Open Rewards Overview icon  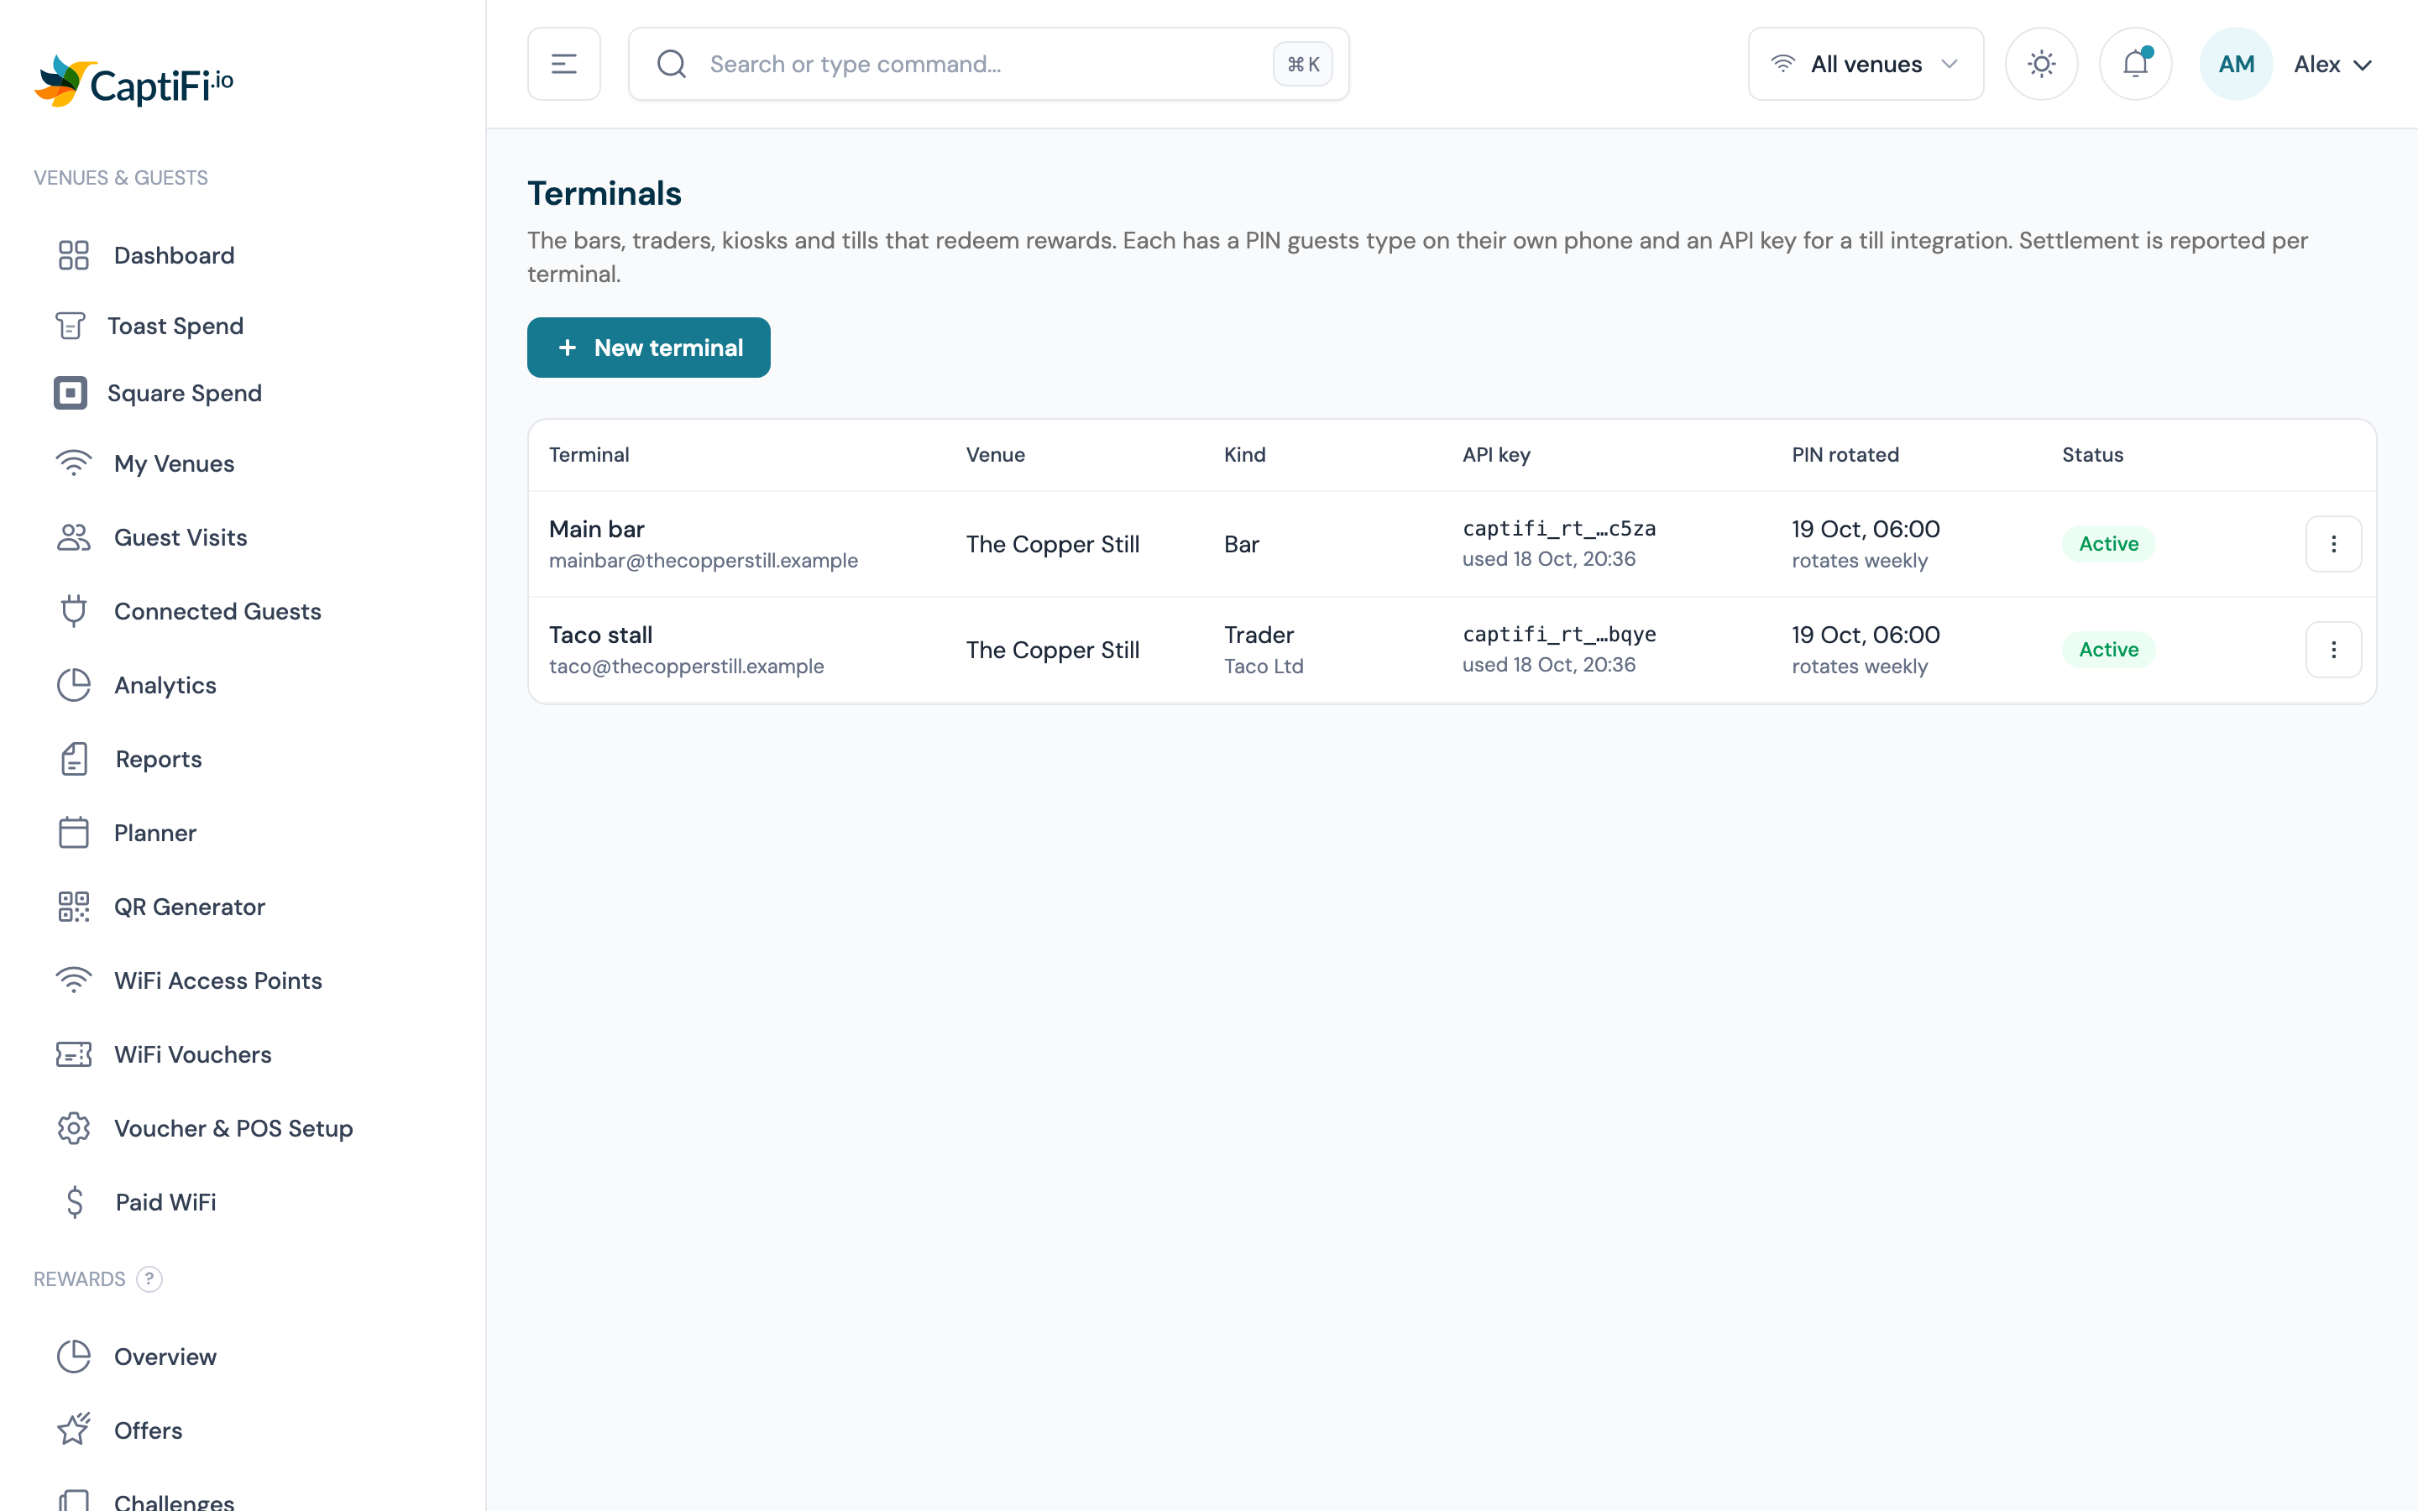[x=73, y=1356]
